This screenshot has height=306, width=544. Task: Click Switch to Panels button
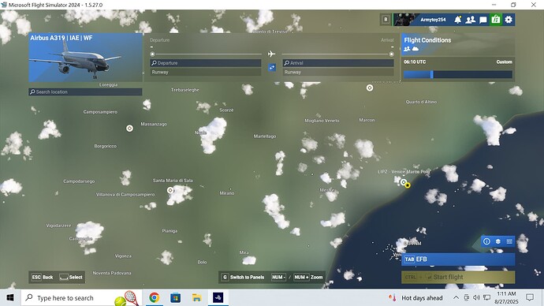(x=243, y=277)
